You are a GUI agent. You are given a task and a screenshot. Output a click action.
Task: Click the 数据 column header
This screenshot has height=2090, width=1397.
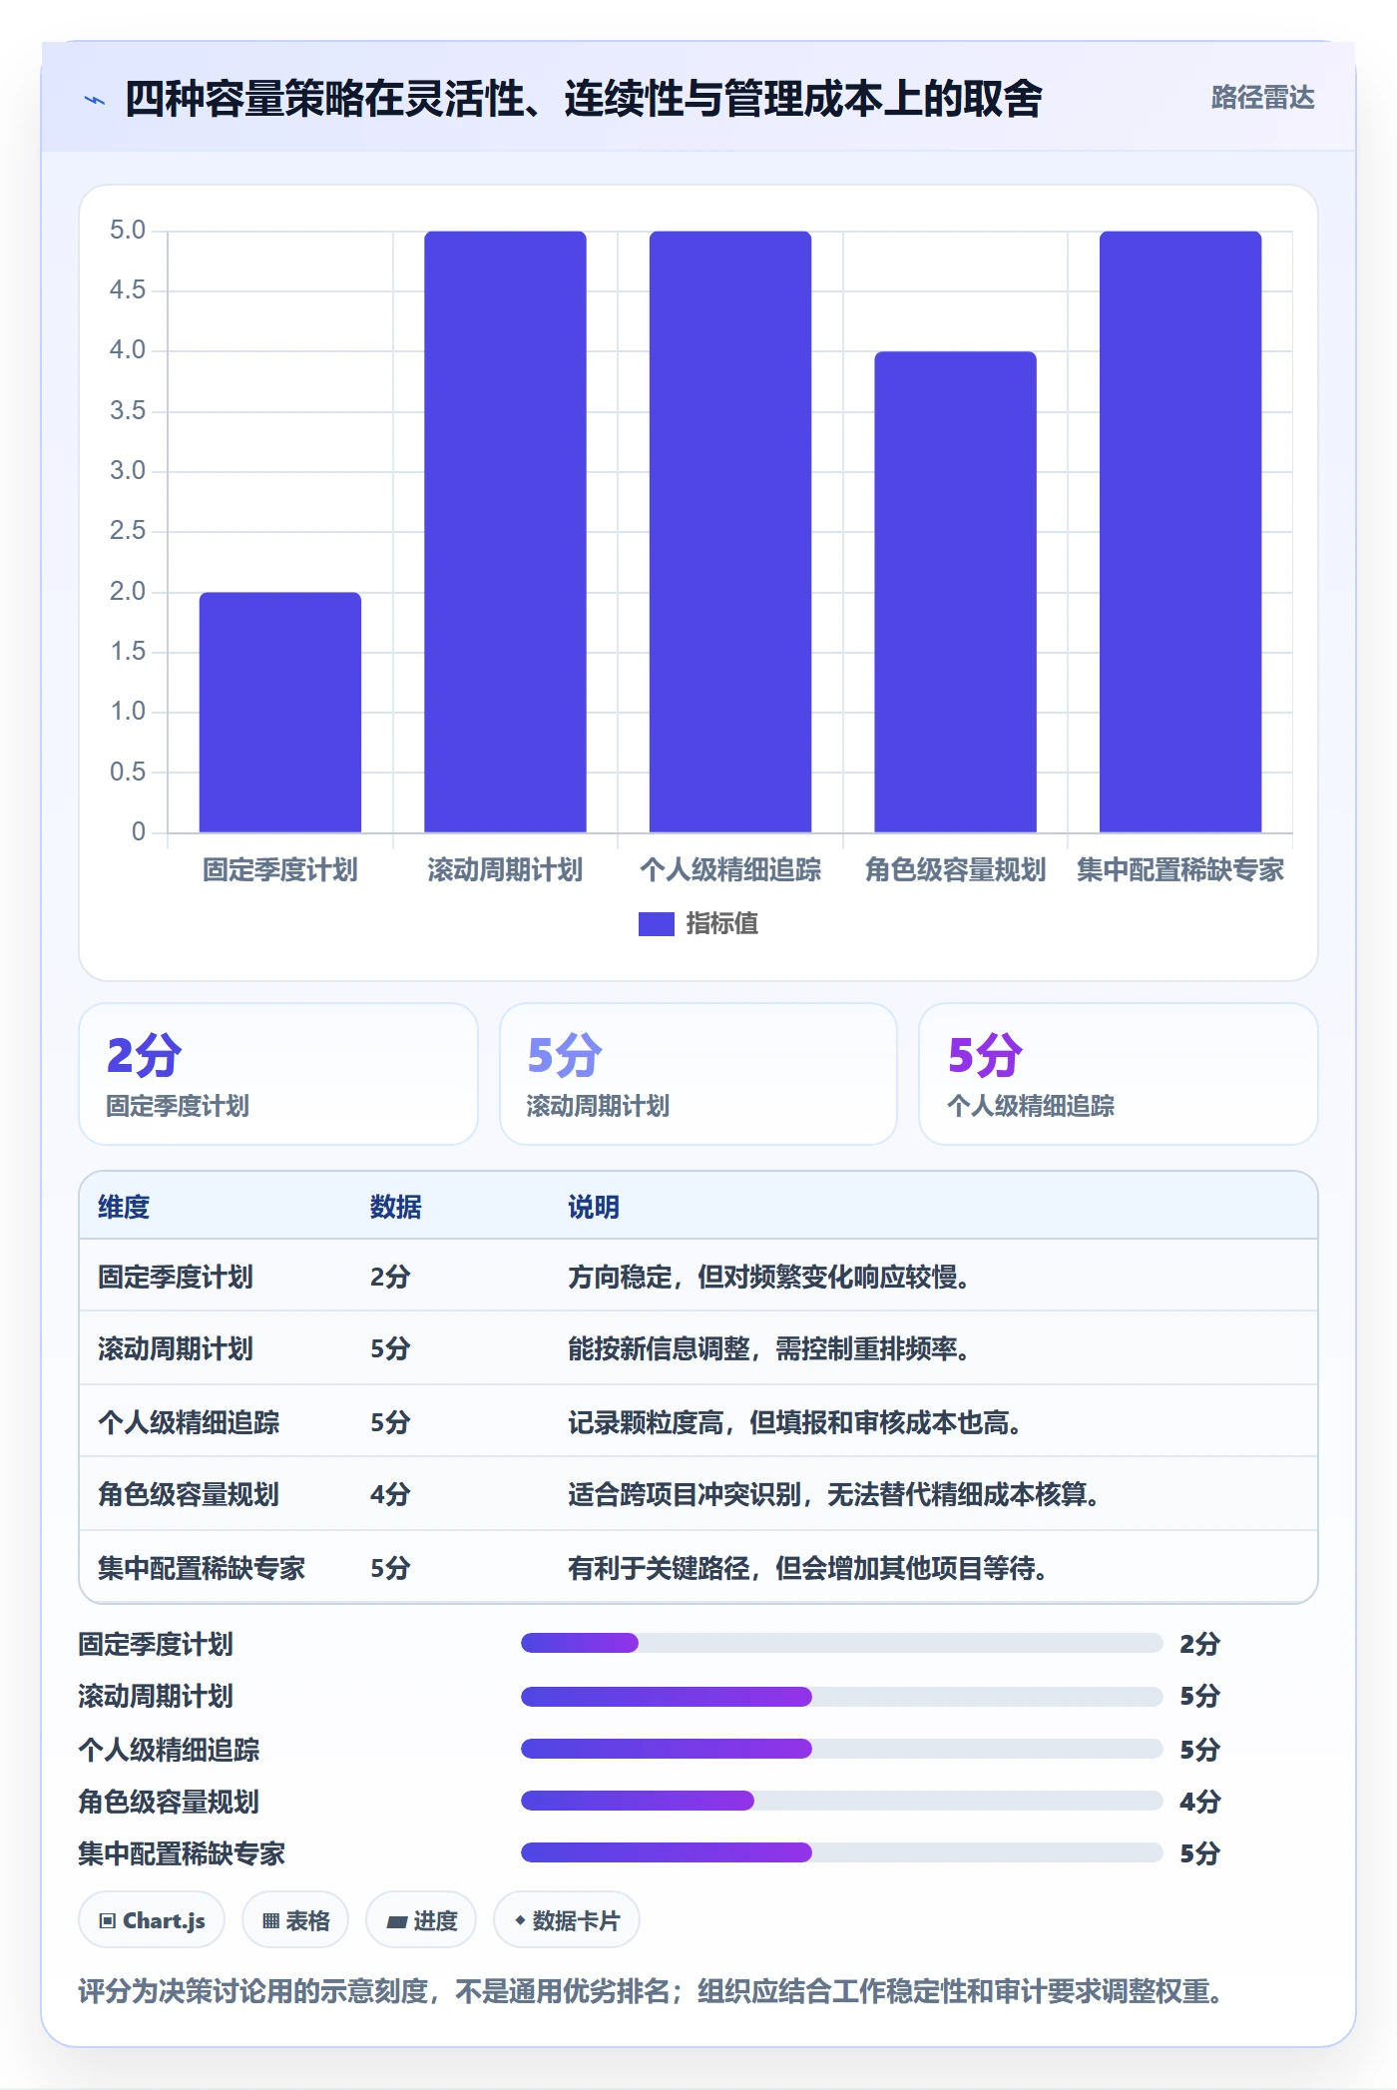(x=396, y=1207)
